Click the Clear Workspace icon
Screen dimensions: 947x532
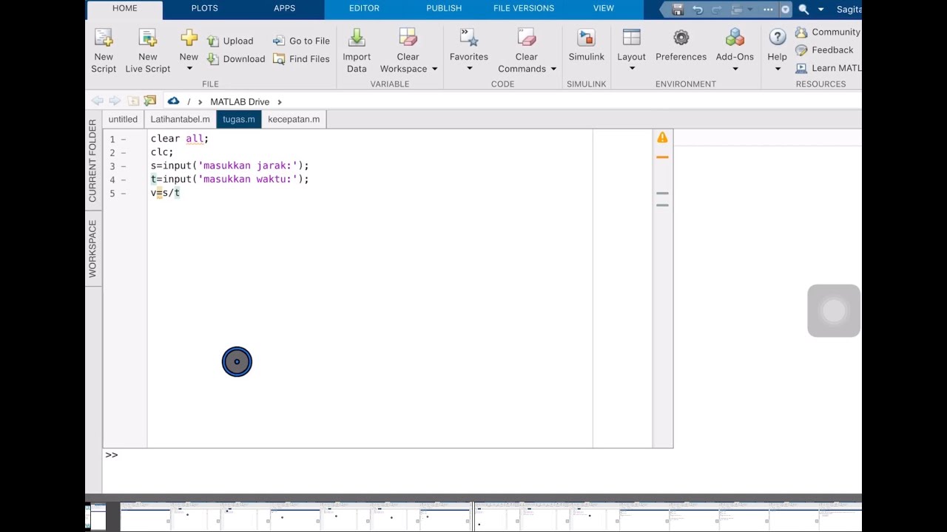click(408, 38)
